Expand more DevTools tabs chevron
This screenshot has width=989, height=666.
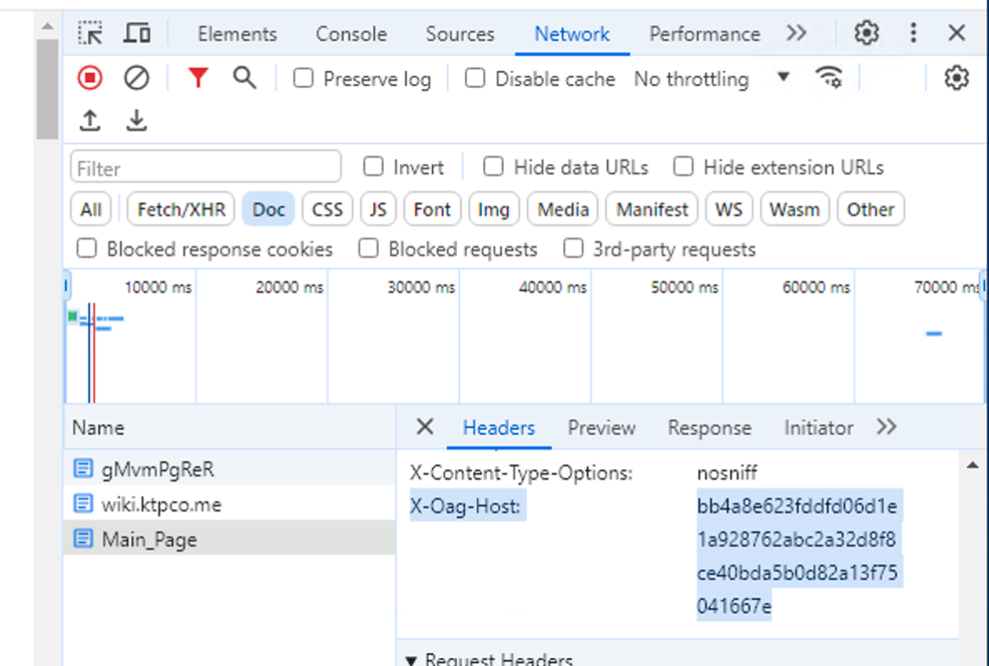(x=797, y=33)
